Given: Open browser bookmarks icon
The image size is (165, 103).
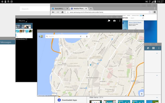Looking at the screenshot, I should tap(155, 12).
